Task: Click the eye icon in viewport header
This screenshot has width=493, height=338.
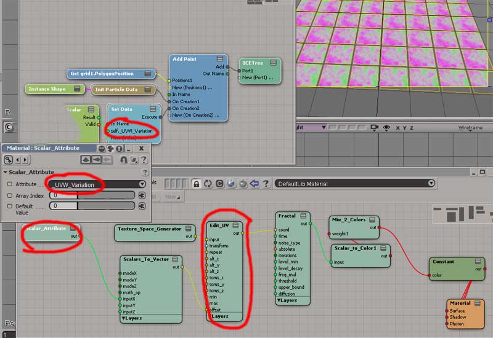Action: point(386,127)
